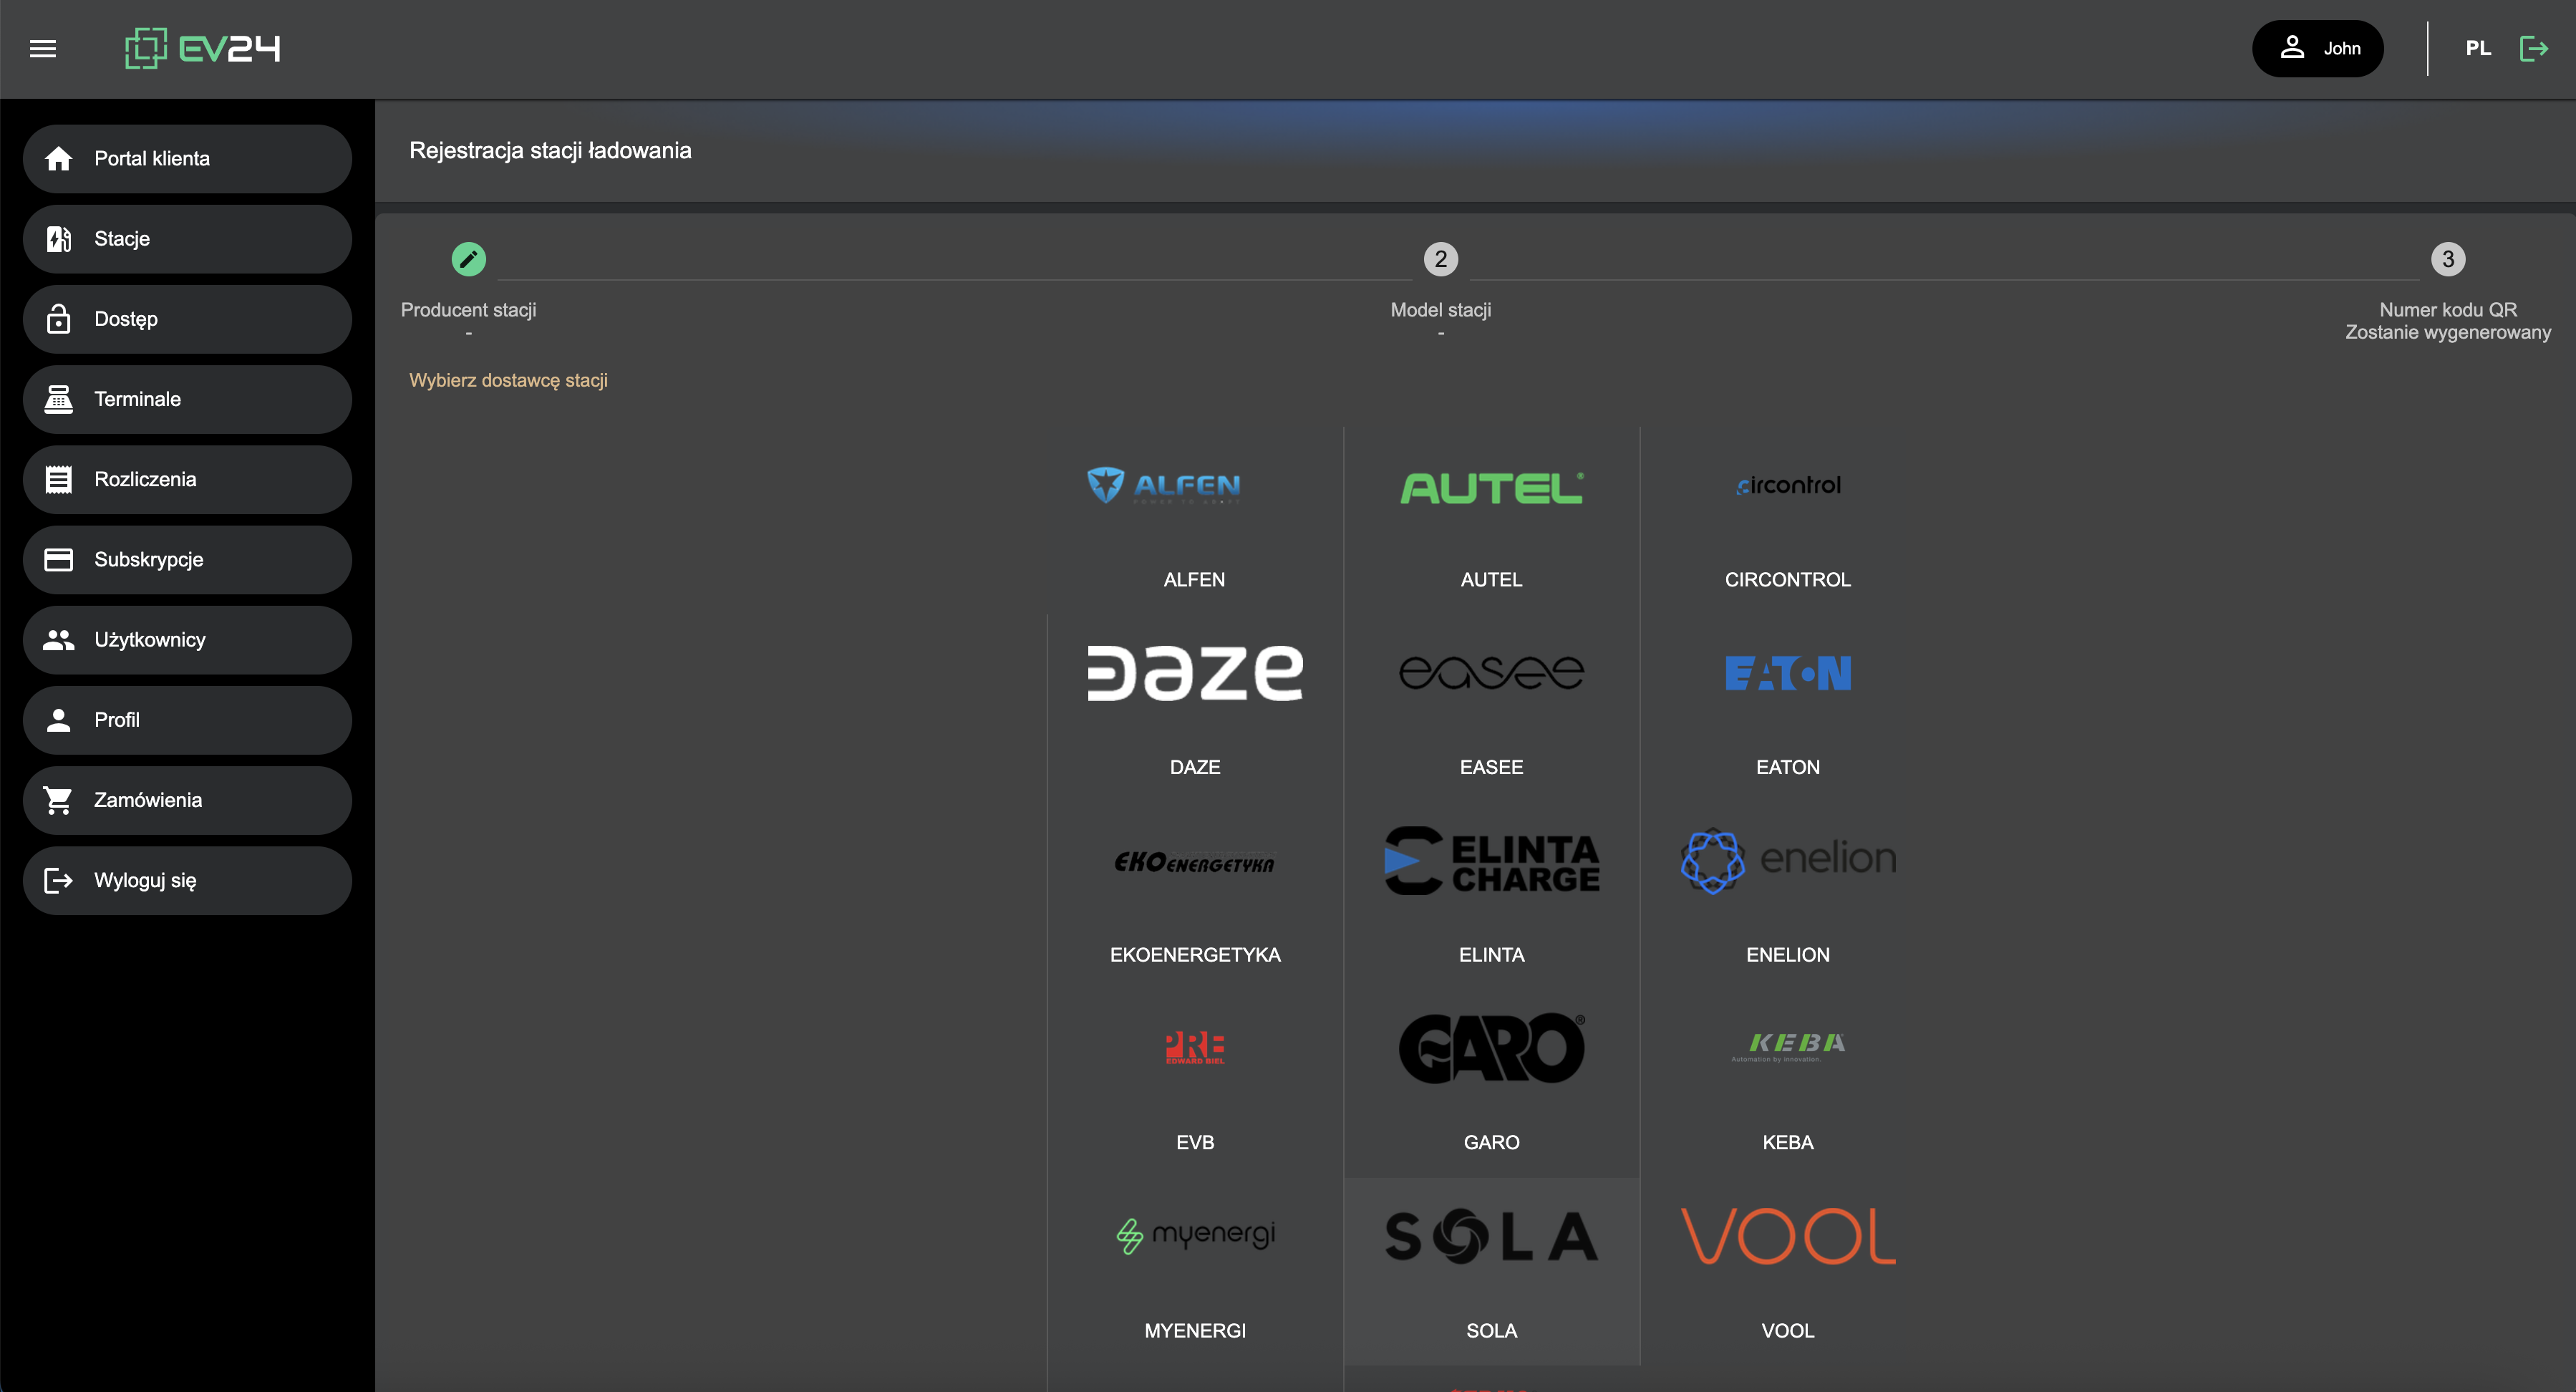Image resolution: width=2576 pixels, height=1392 pixels.
Task: Open Rozliczenia billing section
Action: 187,479
